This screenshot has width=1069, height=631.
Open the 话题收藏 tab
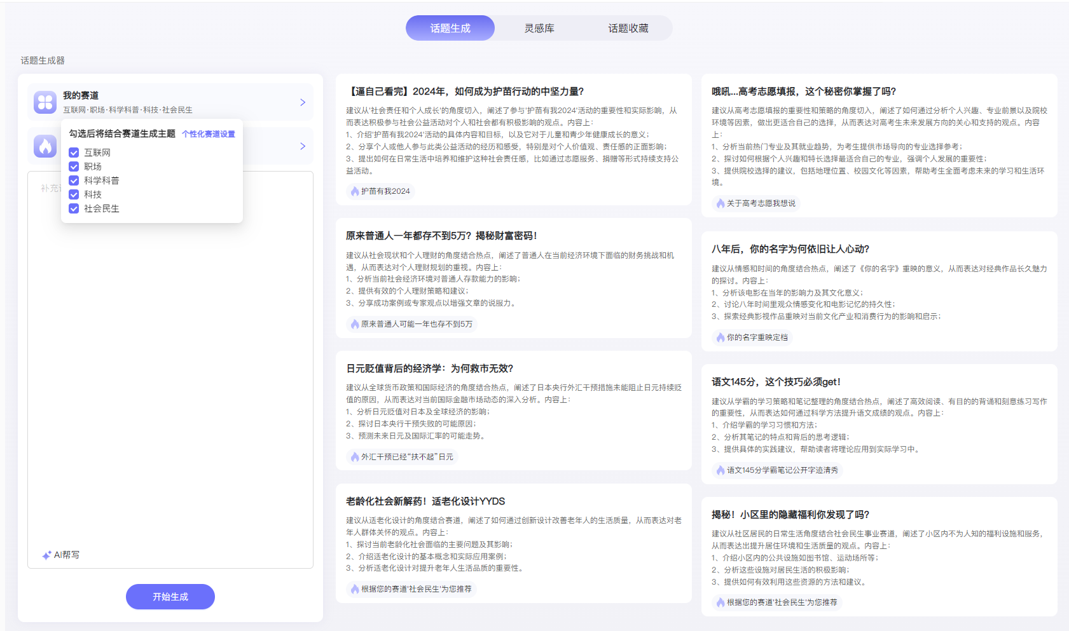(628, 28)
